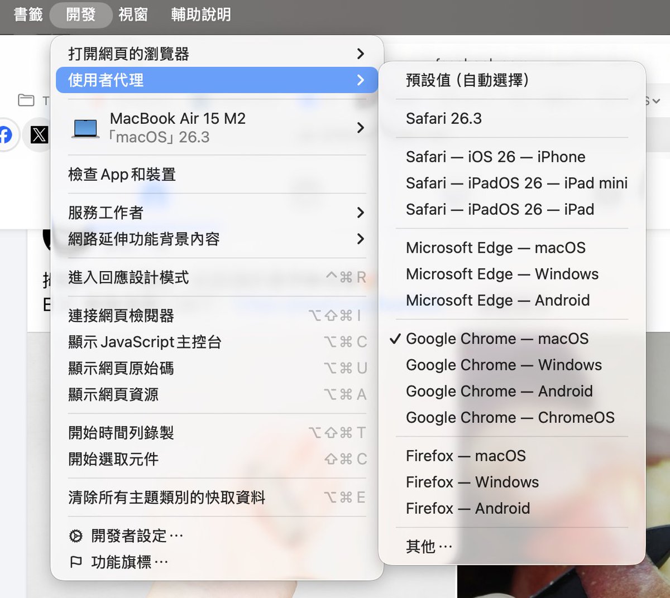The width and height of the screenshot is (670, 598).
Task: Select 預設值 (自動選擇) user agent
Action: pyautogui.click(x=511, y=80)
